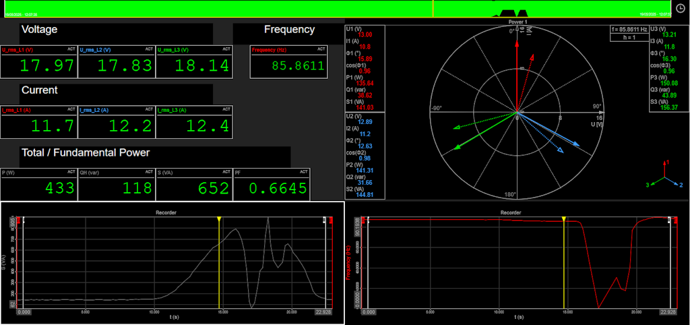Screen dimensions: 690x325
Task: Select the I_rms_L1 current display showing 11.7
Action: [39, 121]
